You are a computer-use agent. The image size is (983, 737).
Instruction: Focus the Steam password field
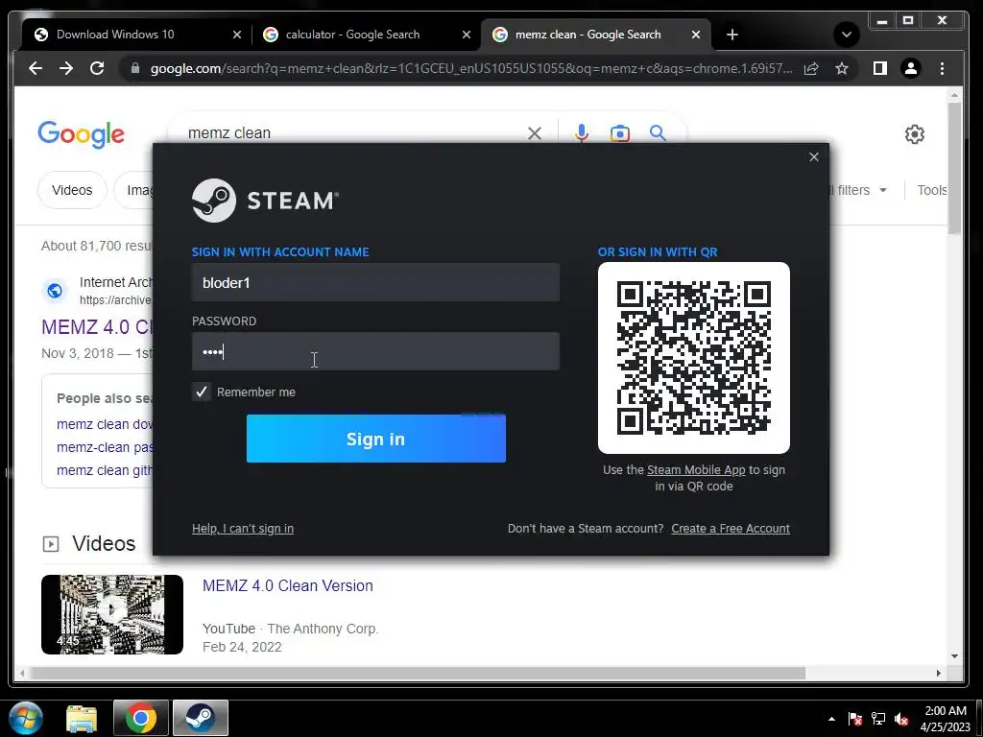375,351
